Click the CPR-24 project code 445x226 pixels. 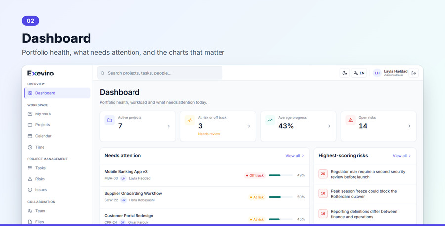[x=111, y=223]
